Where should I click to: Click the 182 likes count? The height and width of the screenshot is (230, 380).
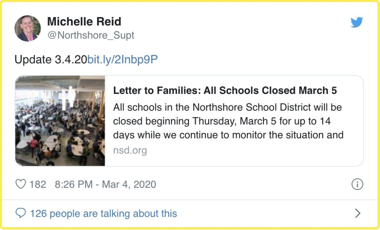coord(37,184)
